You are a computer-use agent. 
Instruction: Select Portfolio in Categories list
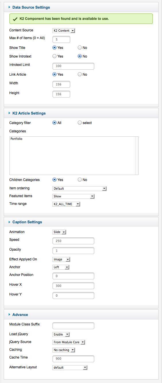16,139
